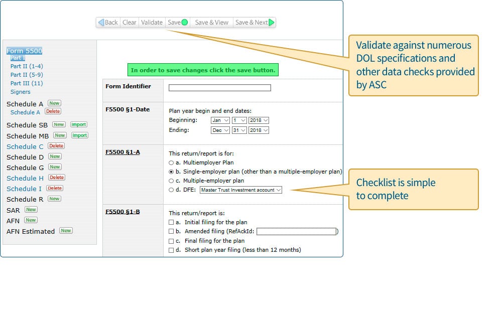Click New badge for SAR
This screenshot has width=502, height=318.
(31, 210)
